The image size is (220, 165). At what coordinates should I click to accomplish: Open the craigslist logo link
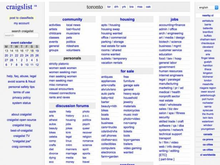point(19,7)
